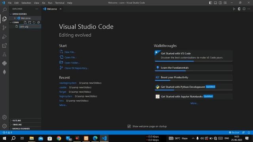Image resolution: width=253 pixels, height=142 pixels.
Task: Open editor More Actions ellipsis
Action: [x=249, y=9]
